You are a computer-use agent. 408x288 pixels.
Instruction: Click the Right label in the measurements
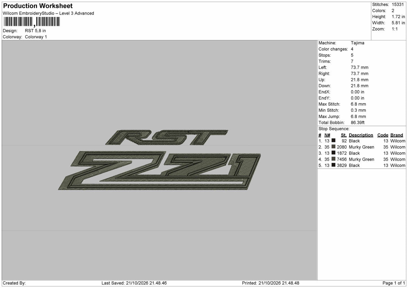pos(324,74)
